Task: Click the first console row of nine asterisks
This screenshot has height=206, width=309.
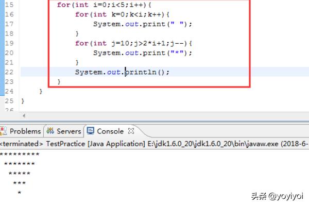Action: tap(20, 154)
